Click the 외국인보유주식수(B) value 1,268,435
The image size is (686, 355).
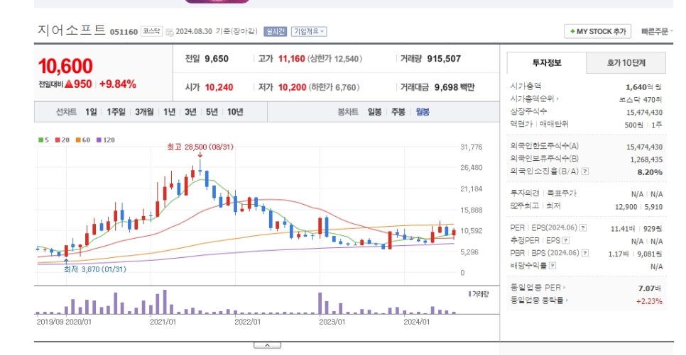coord(646,159)
